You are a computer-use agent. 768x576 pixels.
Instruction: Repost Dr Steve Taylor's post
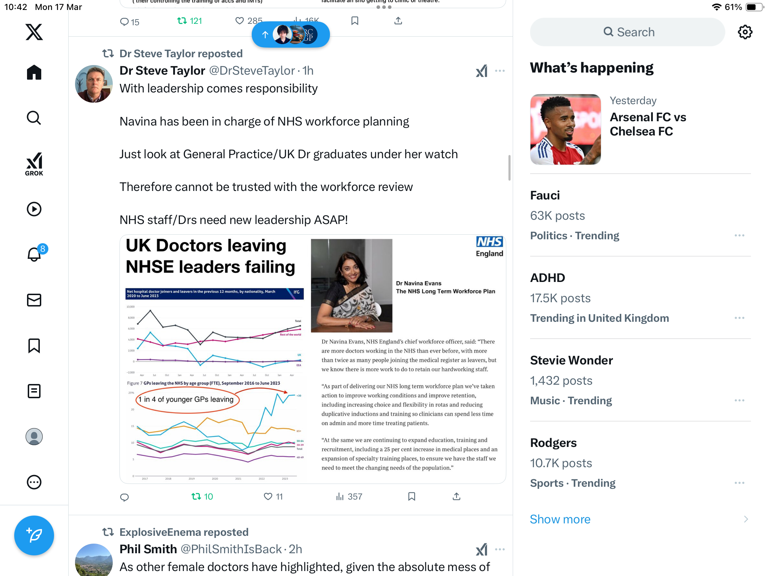point(202,496)
